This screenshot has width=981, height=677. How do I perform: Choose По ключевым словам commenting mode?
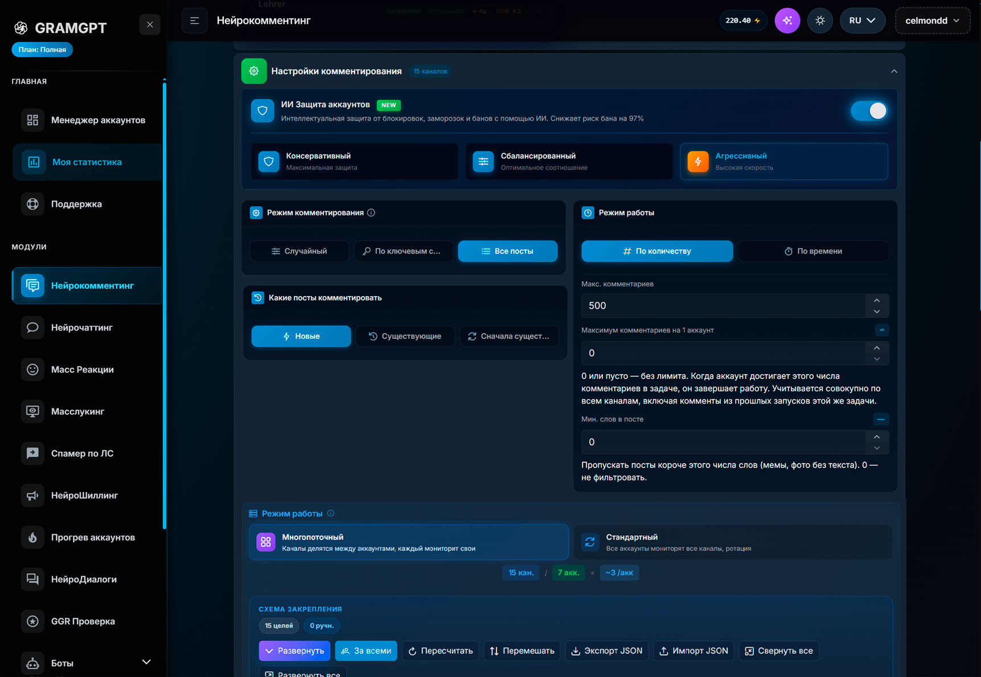click(404, 251)
